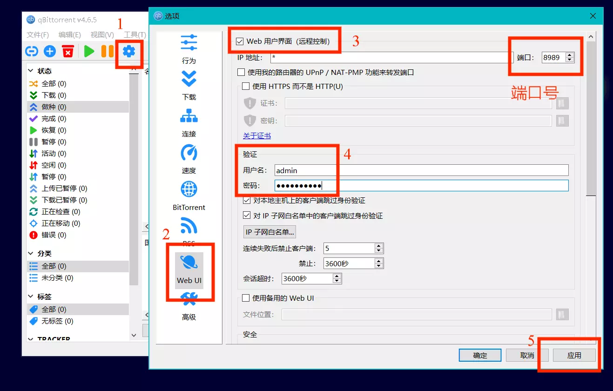Select the 下载 downloads settings page
The height and width of the screenshot is (391, 613).
(189, 86)
